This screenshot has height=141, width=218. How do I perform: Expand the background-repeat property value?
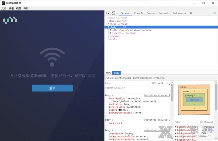[x=134, y=139]
